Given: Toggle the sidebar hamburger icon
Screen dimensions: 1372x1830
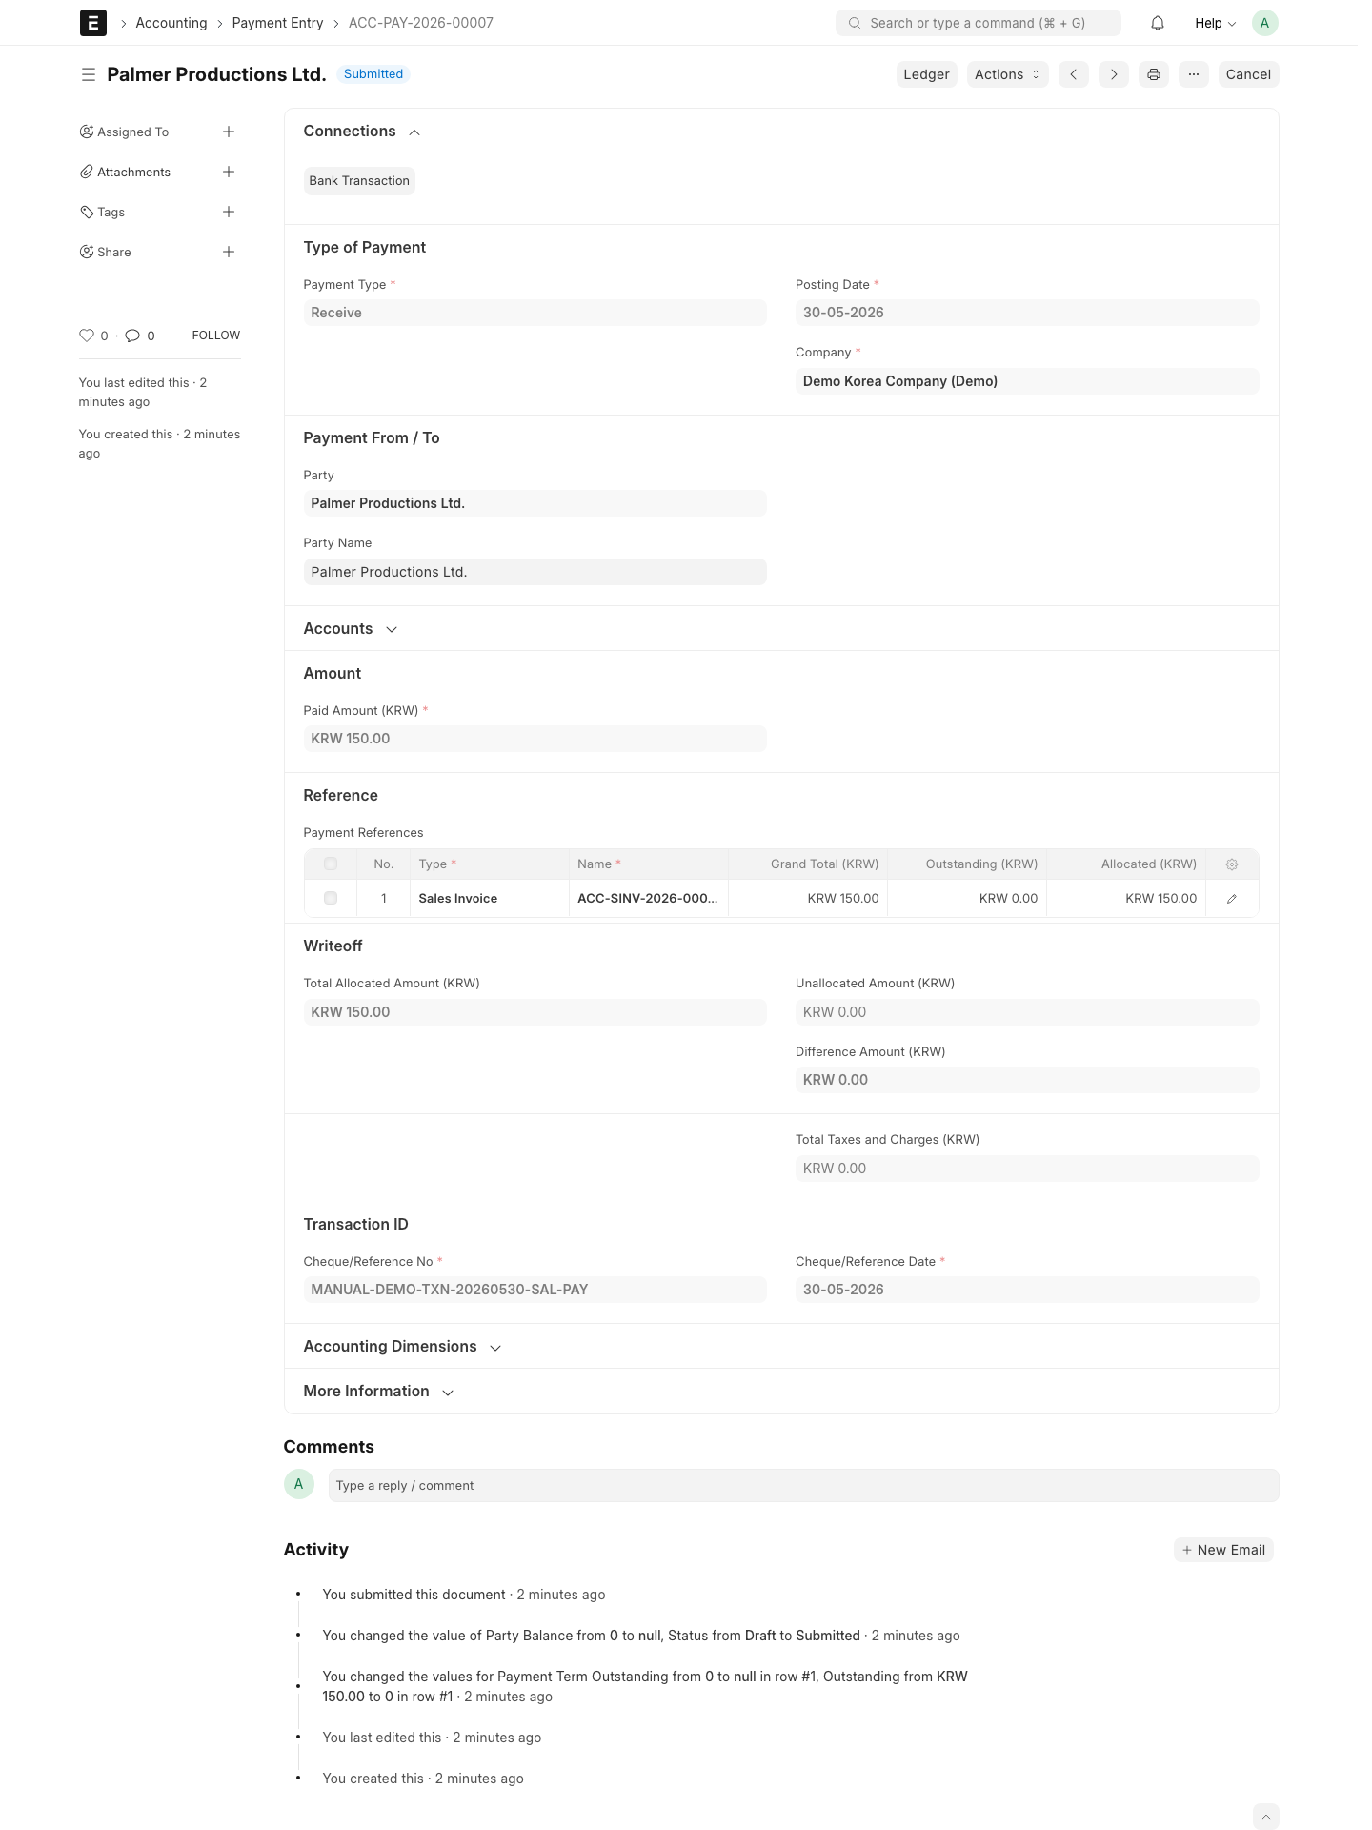Looking at the screenshot, I should click(89, 74).
